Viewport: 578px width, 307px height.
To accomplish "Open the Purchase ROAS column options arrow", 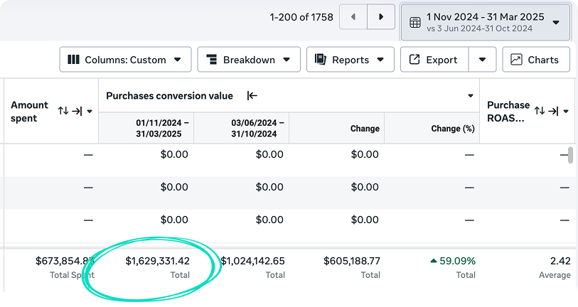I will [x=567, y=112].
